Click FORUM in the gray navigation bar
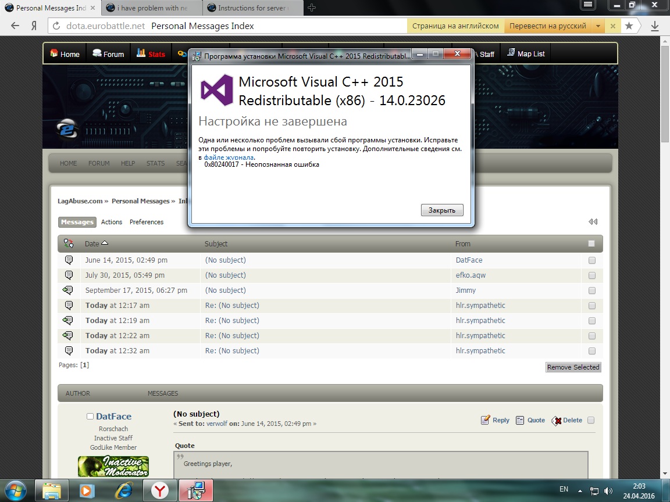Viewport: 670px width, 502px height. point(99,163)
